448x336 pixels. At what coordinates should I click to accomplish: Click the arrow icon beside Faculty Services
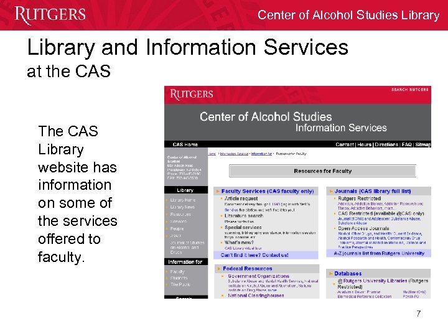(x=218, y=191)
